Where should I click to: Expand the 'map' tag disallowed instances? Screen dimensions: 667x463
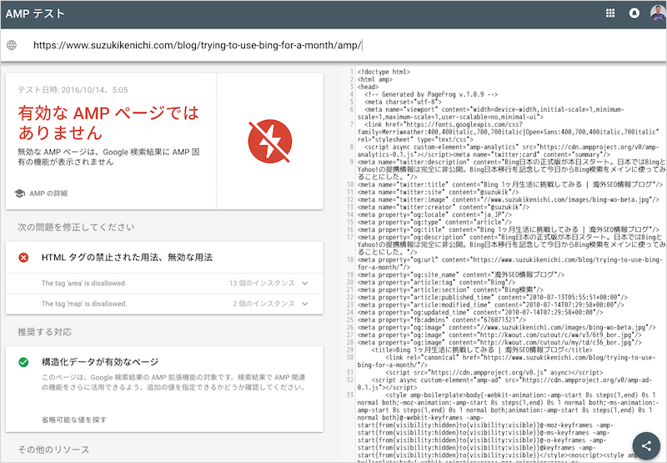(305, 304)
